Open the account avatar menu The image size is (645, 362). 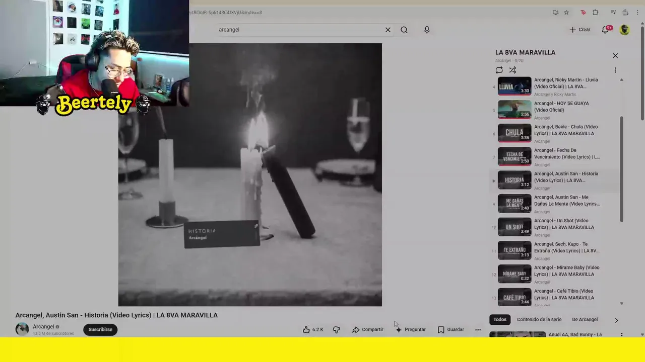point(625,30)
